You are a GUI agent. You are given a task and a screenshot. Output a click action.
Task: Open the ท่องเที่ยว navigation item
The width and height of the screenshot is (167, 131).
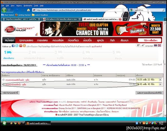(x=73, y=41)
